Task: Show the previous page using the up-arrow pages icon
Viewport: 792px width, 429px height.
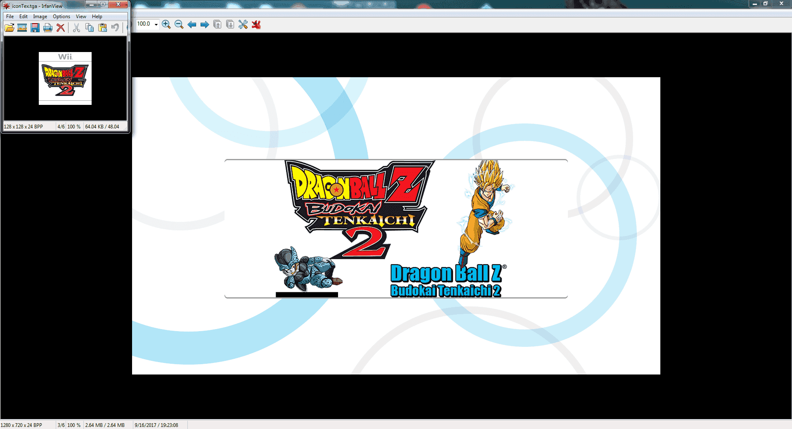Action: point(218,25)
